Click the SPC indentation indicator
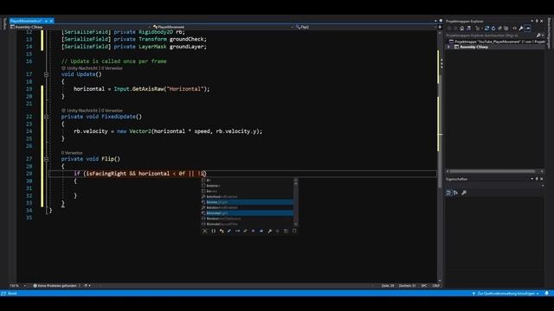Image resolution: width=554 pixels, height=311 pixels. [424, 286]
